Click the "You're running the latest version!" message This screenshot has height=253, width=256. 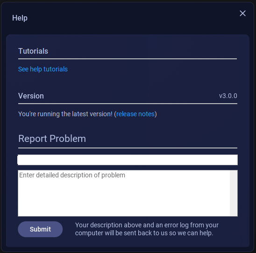65,114
